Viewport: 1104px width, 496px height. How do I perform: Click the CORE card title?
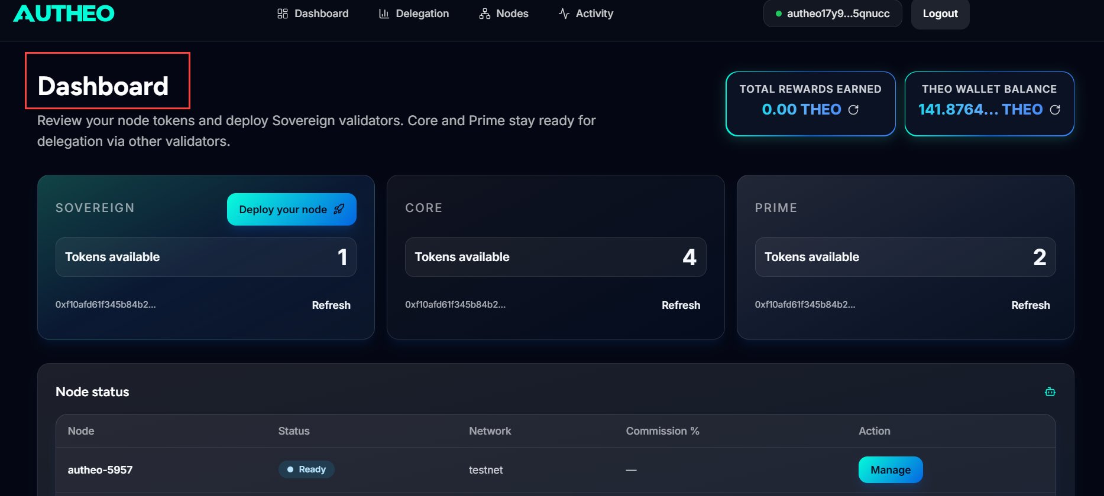pos(424,208)
